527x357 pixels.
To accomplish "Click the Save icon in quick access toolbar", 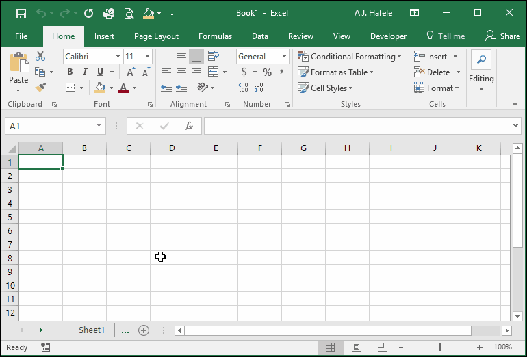I will 21,14.
